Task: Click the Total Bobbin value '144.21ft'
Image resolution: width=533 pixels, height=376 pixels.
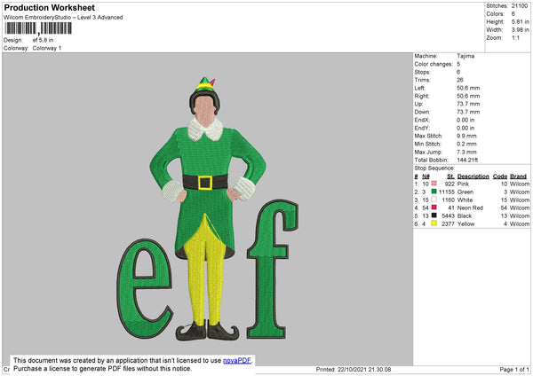Action: (x=467, y=160)
